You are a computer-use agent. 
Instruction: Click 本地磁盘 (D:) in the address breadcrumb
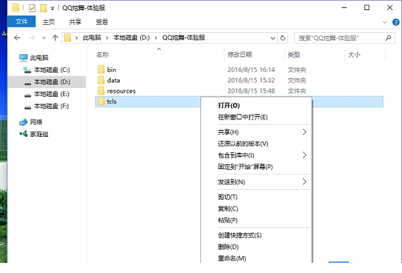click(x=131, y=38)
